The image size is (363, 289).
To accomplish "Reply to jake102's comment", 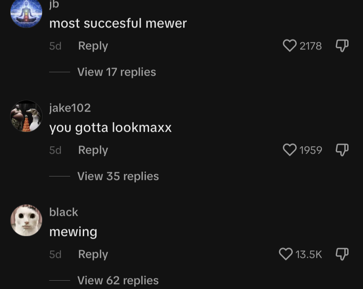I will coord(93,150).
